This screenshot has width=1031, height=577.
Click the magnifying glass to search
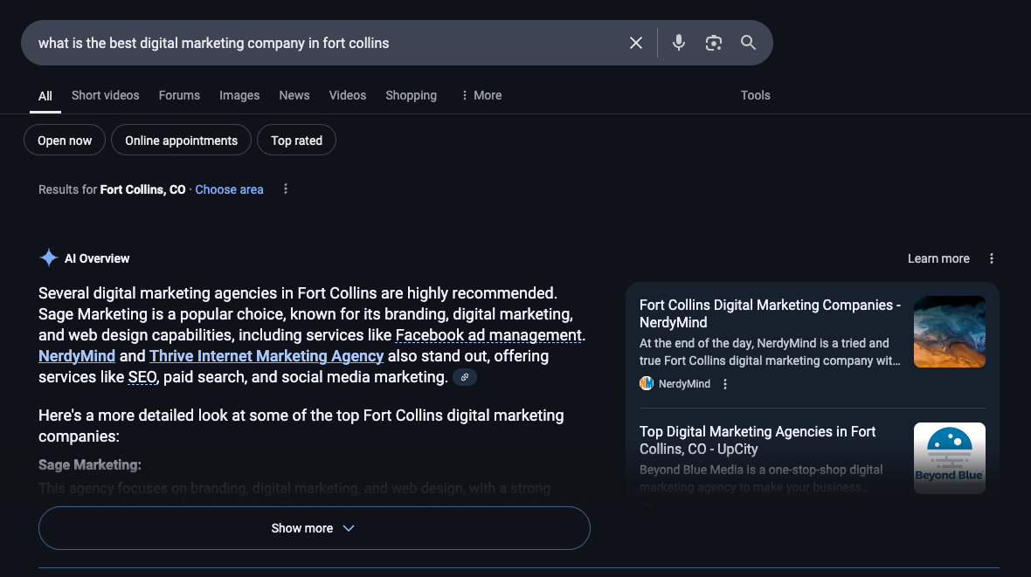748,42
